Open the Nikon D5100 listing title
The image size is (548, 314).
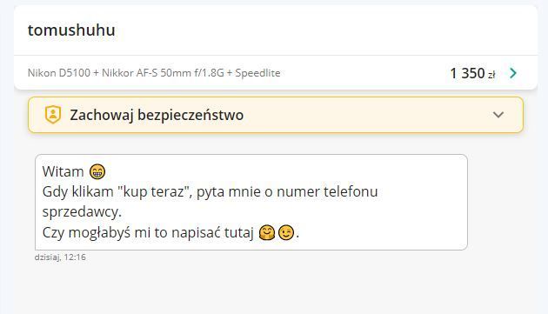click(154, 73)
